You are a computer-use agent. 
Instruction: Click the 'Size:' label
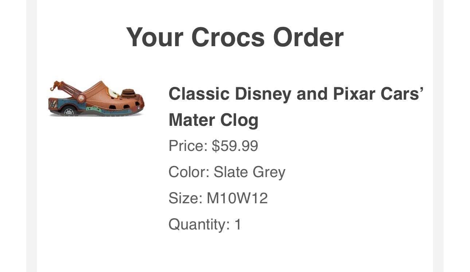[185, 198]
